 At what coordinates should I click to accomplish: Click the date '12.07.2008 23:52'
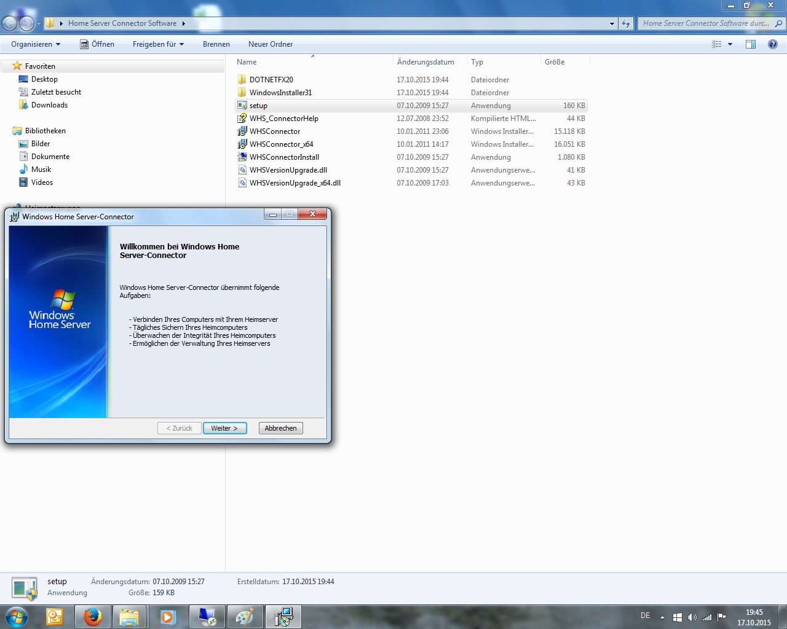click(x=422, y=119)
